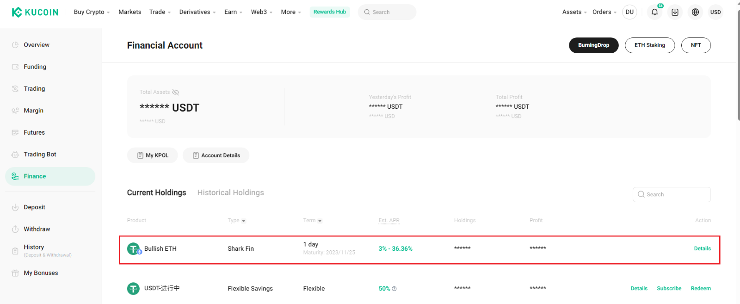Image resolution: width=740 pixels, height=304 pixels.
Task: Expand the More dropdown menu
Action: tap(291, 12)
